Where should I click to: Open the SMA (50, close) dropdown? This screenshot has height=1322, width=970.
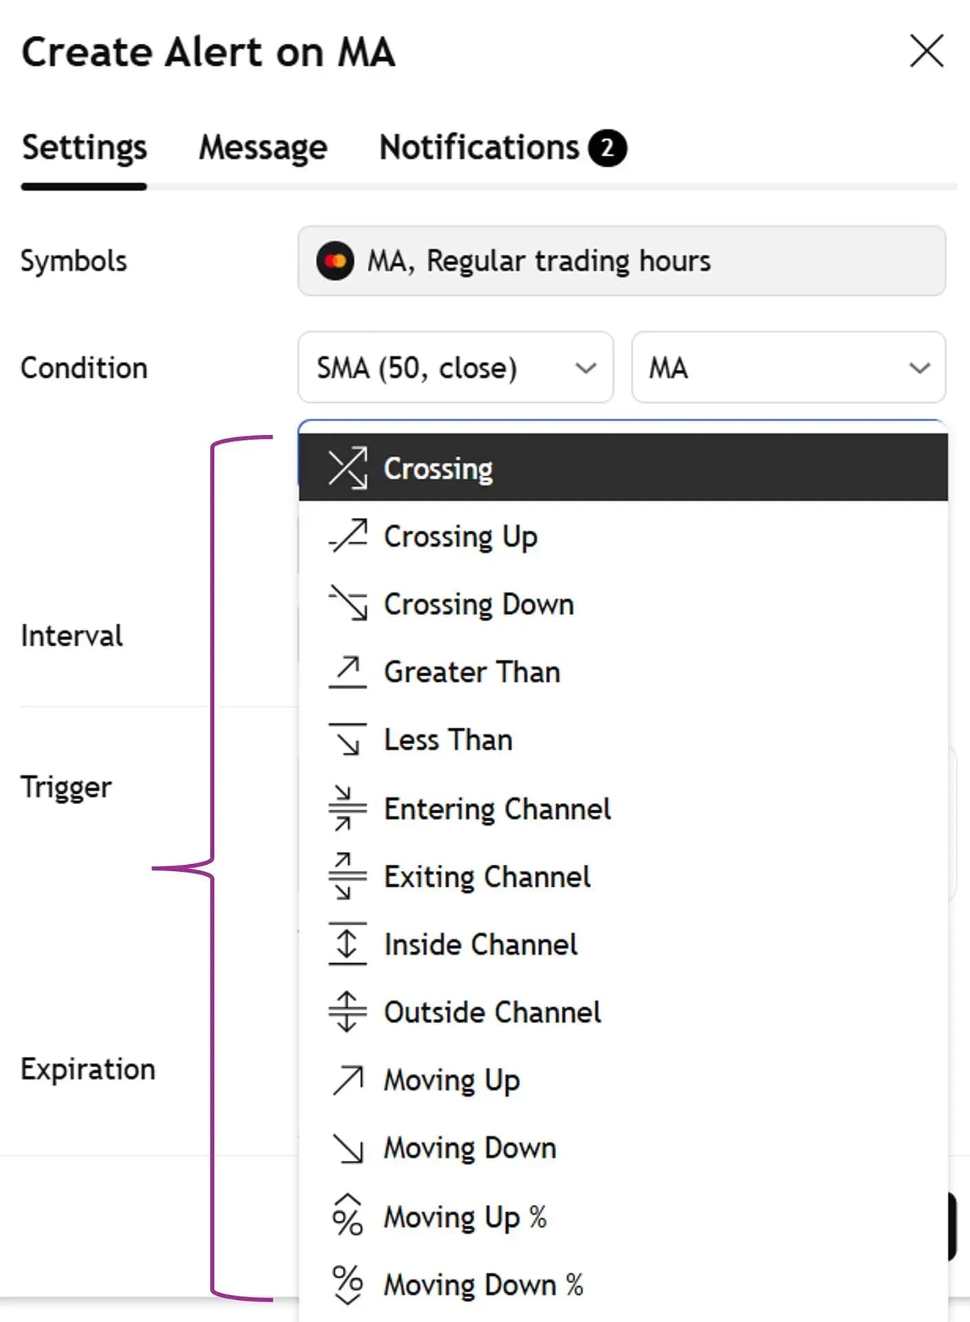pos(455,368)
